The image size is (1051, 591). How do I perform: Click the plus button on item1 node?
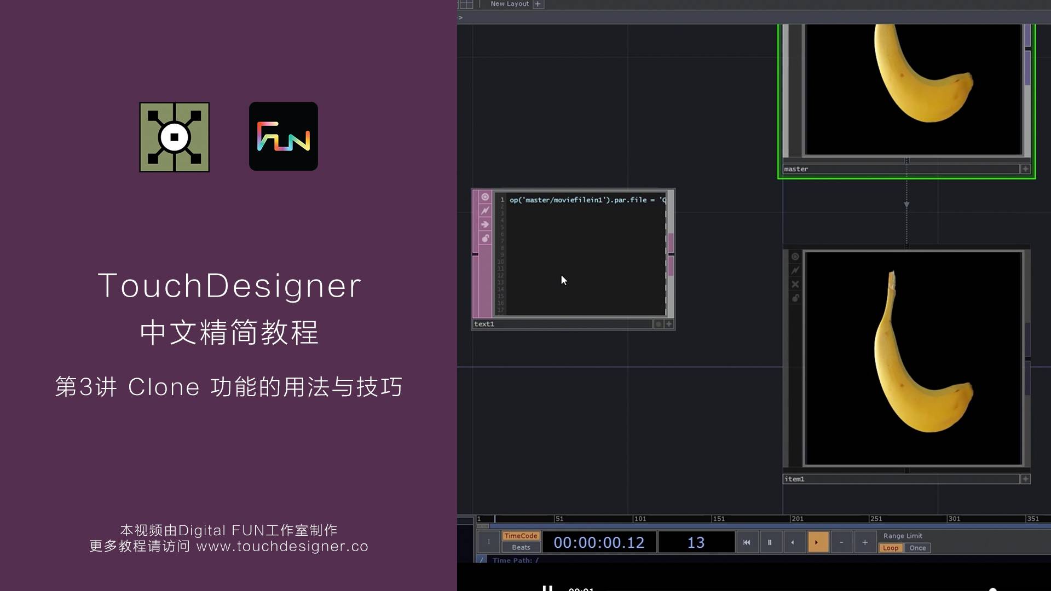pos(1025,479)
